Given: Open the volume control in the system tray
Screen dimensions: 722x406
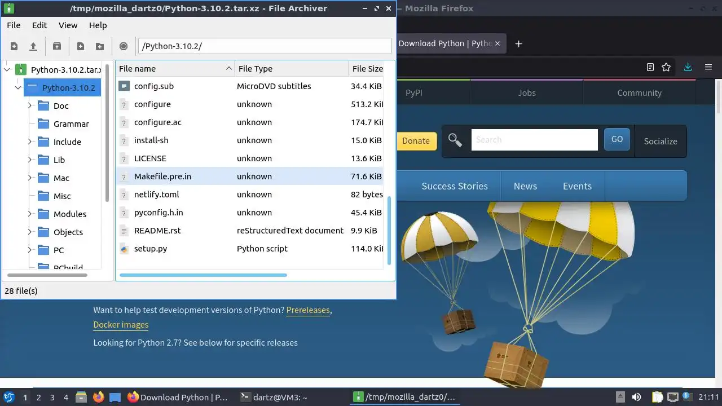Looking at the screenshot, I should coord(636,398).
